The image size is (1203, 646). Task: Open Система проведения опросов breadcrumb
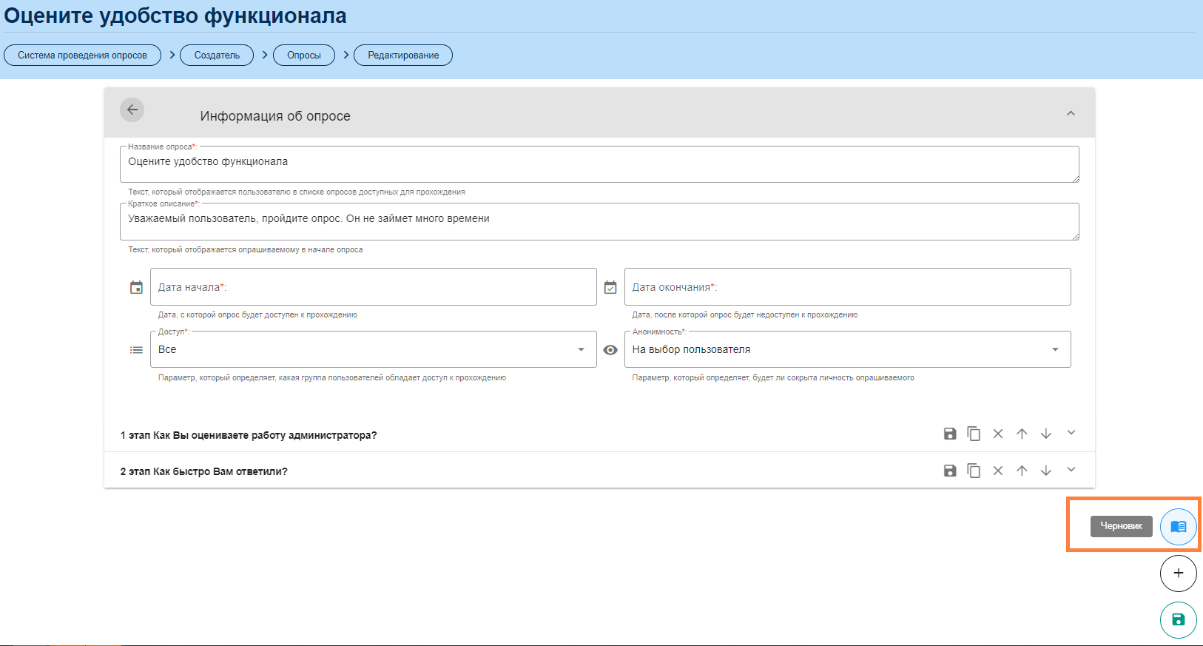[82, 55]
